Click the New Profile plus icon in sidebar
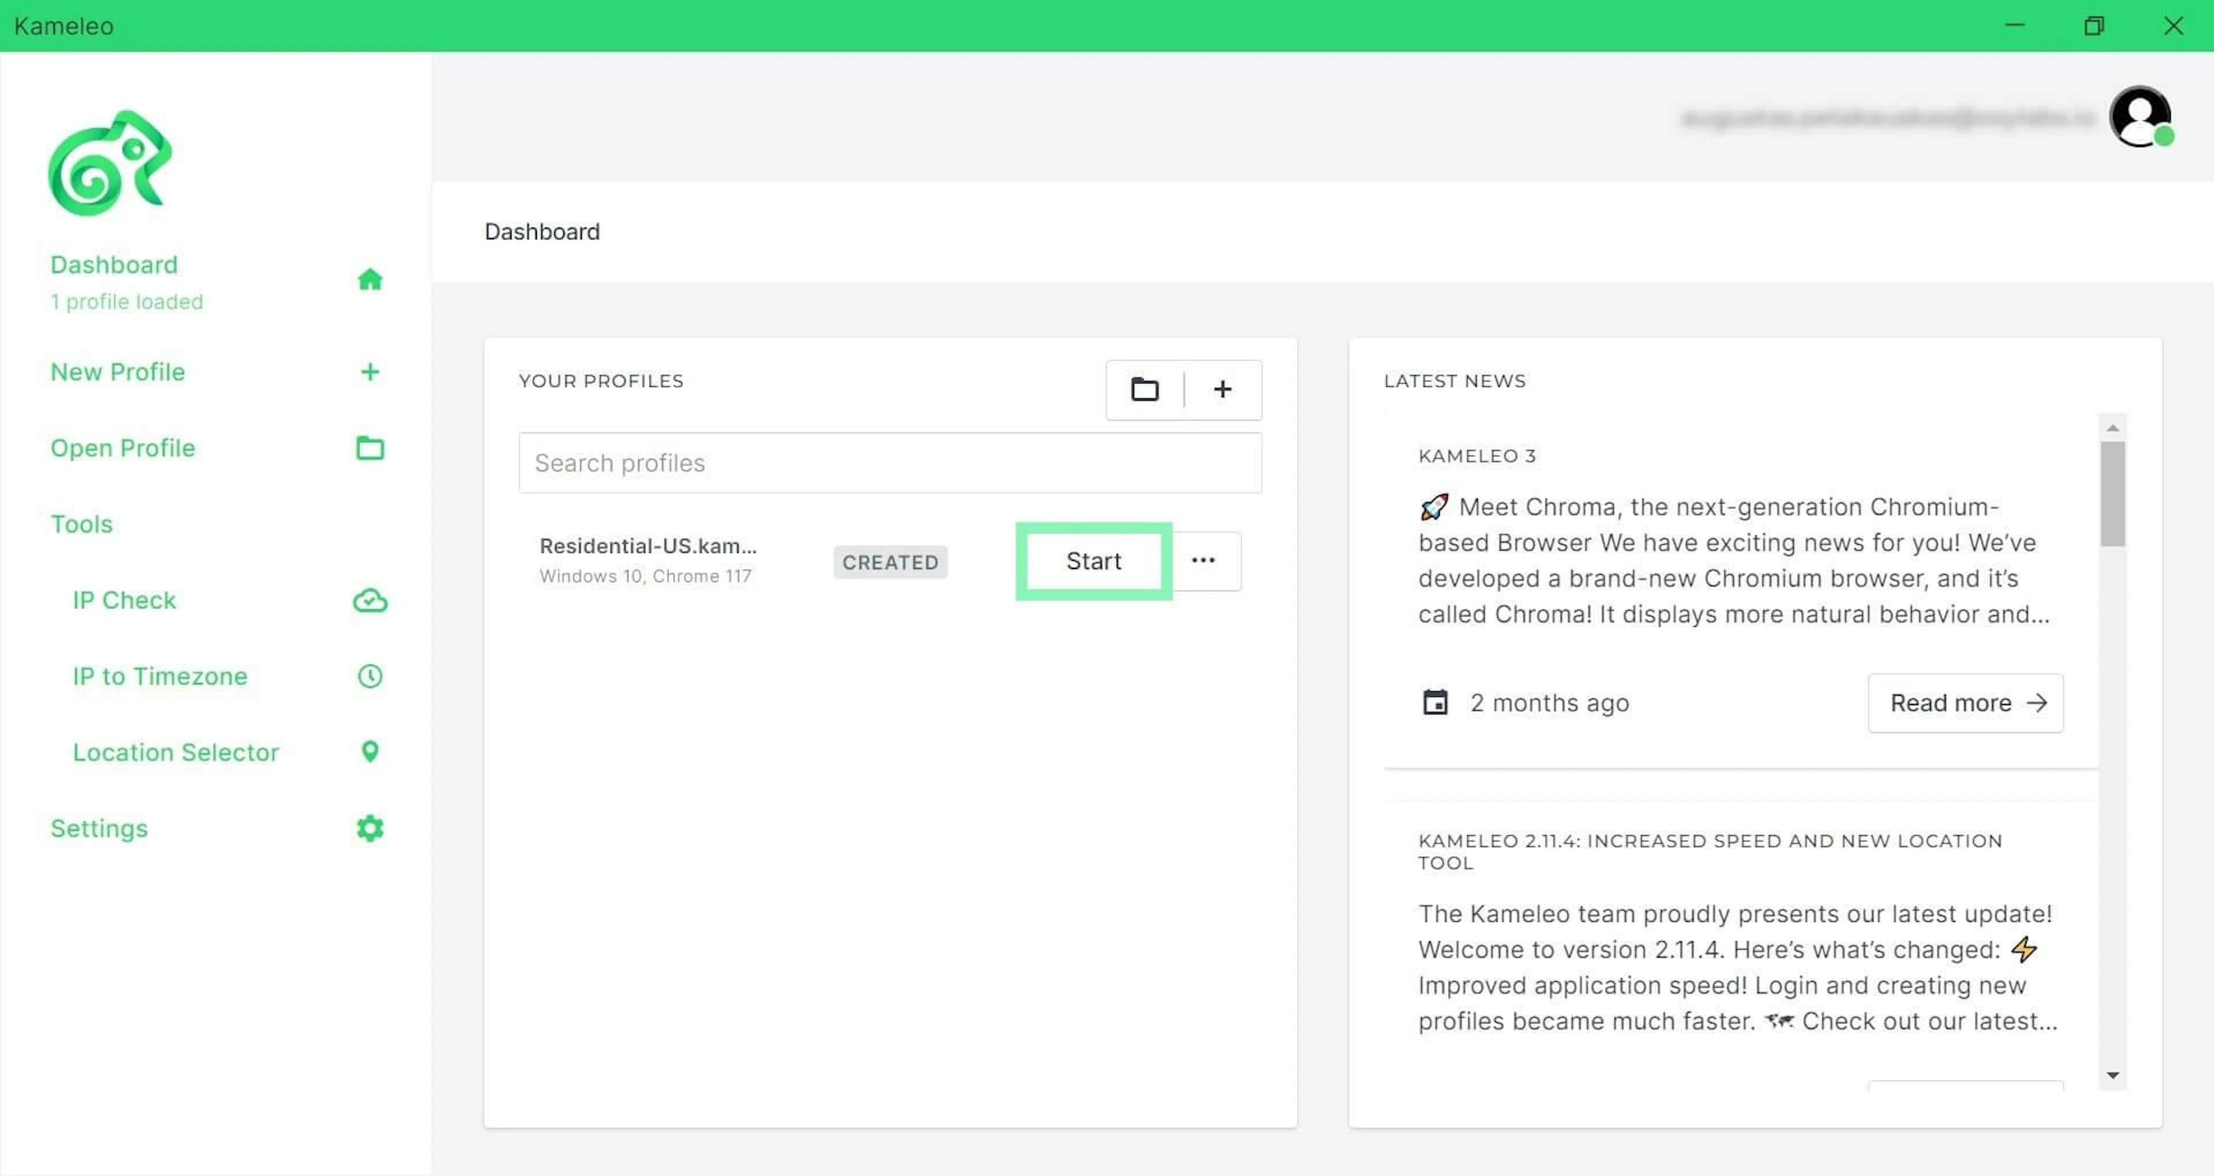 [370, 371]
